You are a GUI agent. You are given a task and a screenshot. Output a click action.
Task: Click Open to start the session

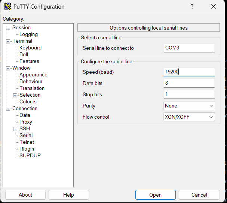(156, 195)
